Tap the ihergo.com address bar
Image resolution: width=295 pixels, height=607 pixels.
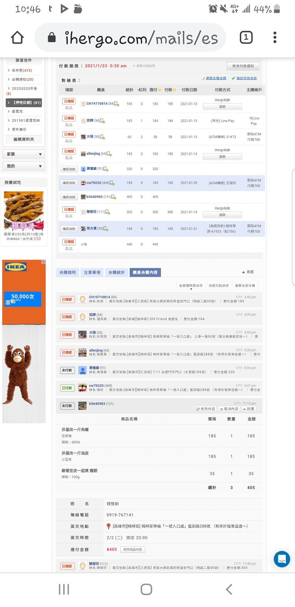(130, 38)
